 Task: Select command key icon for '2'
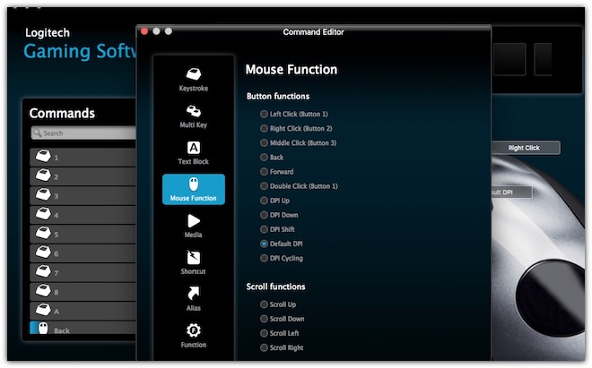[x=43, y=175]
